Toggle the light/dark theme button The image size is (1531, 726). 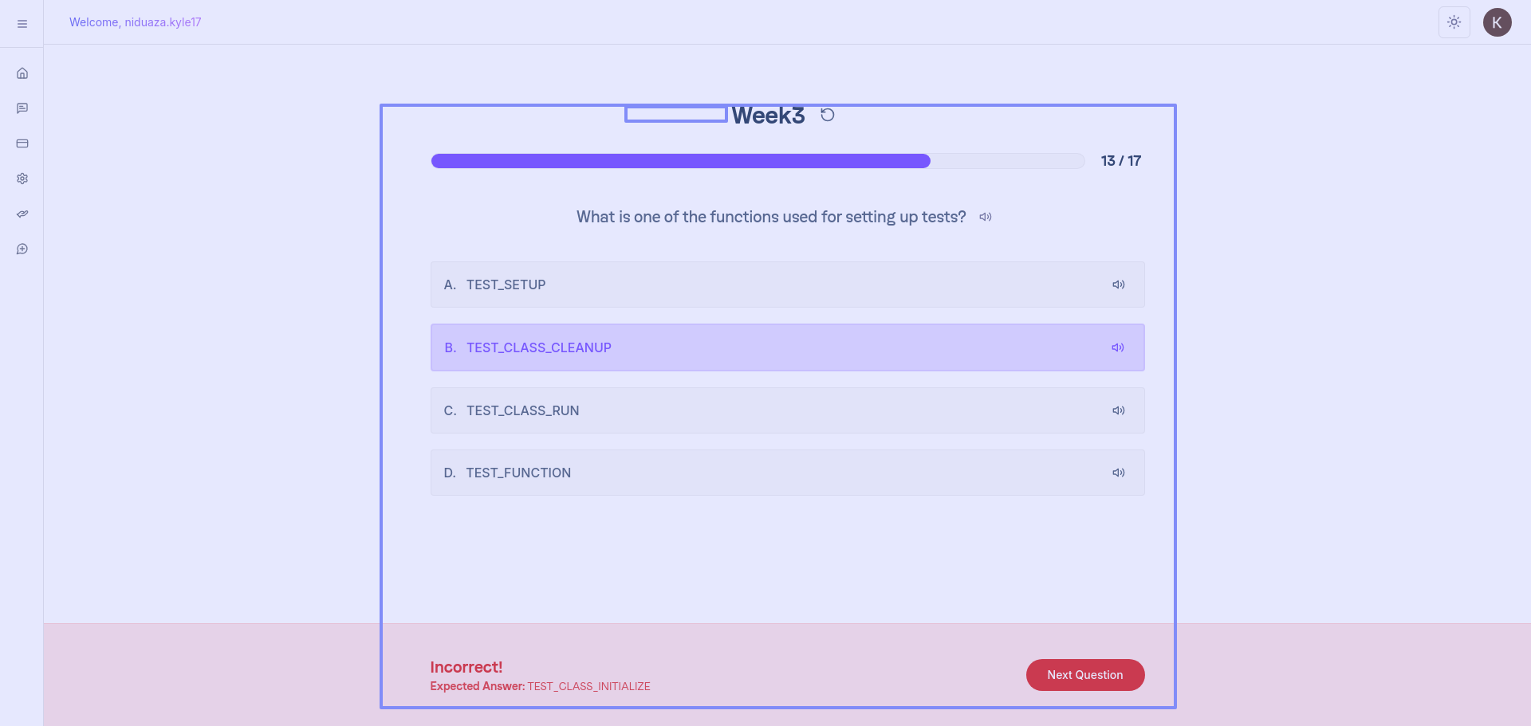pyautogui.click(x=1454, y=22)
